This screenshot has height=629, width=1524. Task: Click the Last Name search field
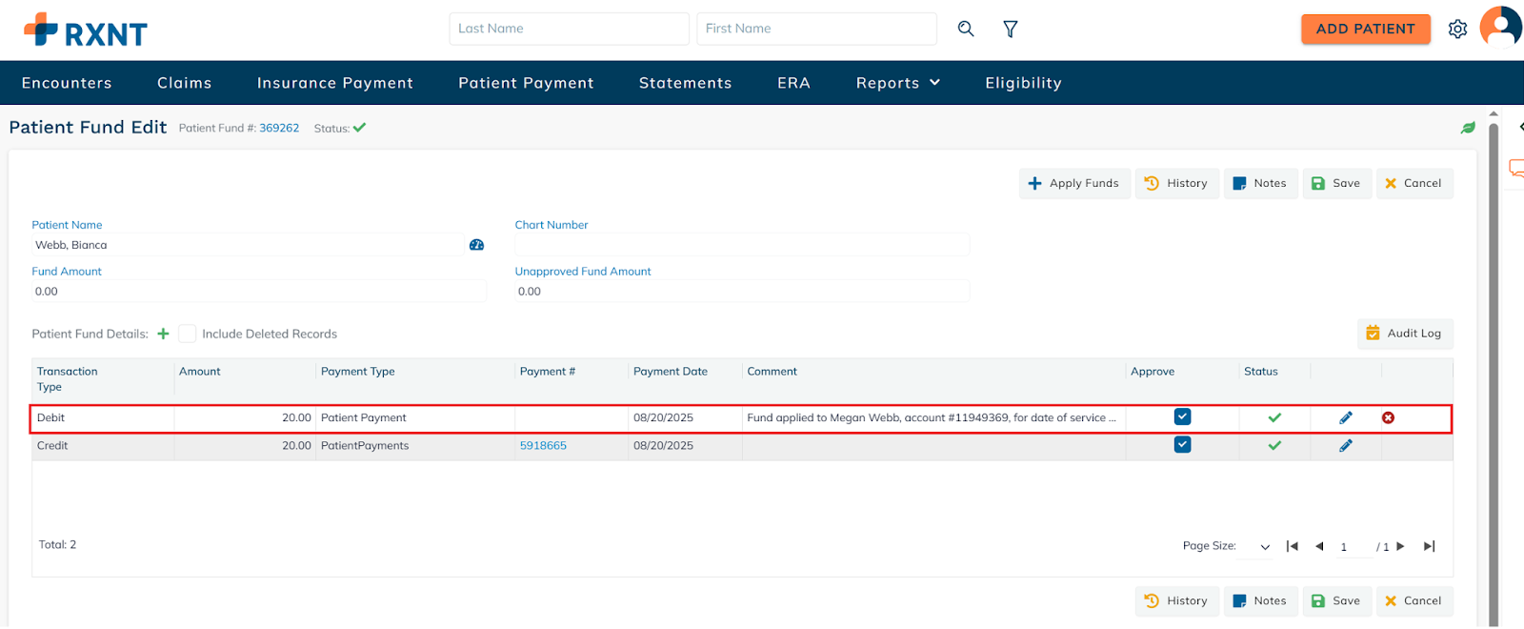[569, 29]
